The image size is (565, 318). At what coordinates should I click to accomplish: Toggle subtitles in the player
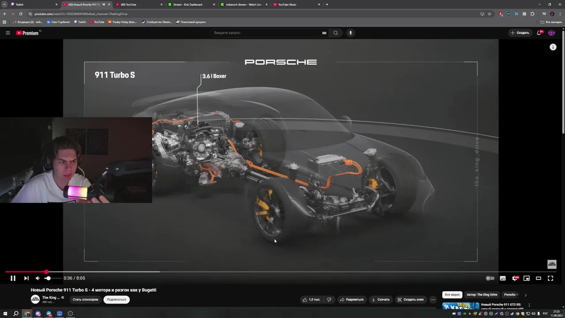click(503, 278)
